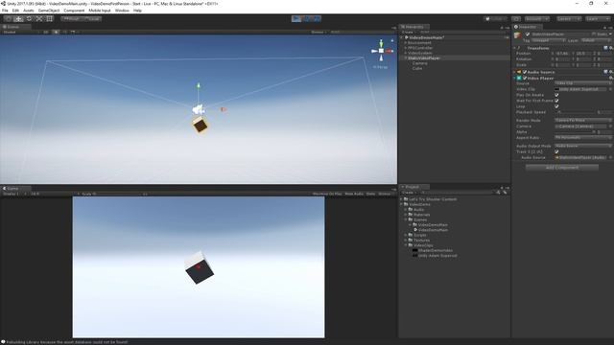Toggle Play On Awake checkbox
Image resolution: width=614 pixels, height=345 pixels.
tap(556, 95)
